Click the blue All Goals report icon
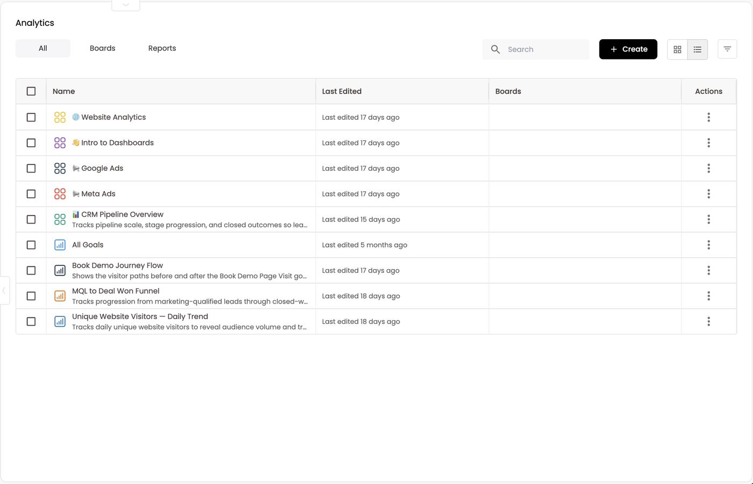Screen dimensions: 753x484 point(60,245)
